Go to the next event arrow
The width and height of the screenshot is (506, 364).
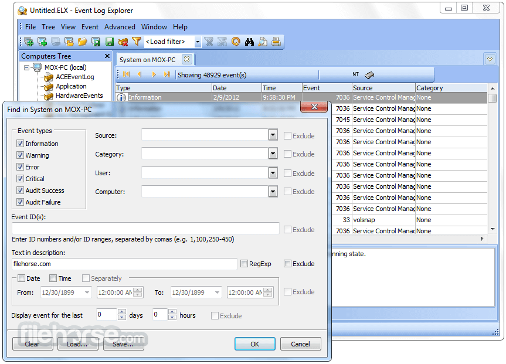click(154, 74)
